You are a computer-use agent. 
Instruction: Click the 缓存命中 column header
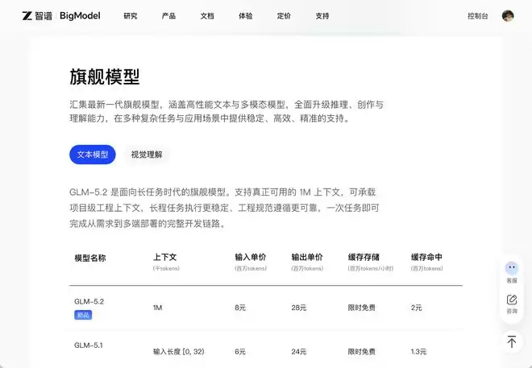pyautogui.click(x=426, y=257)
